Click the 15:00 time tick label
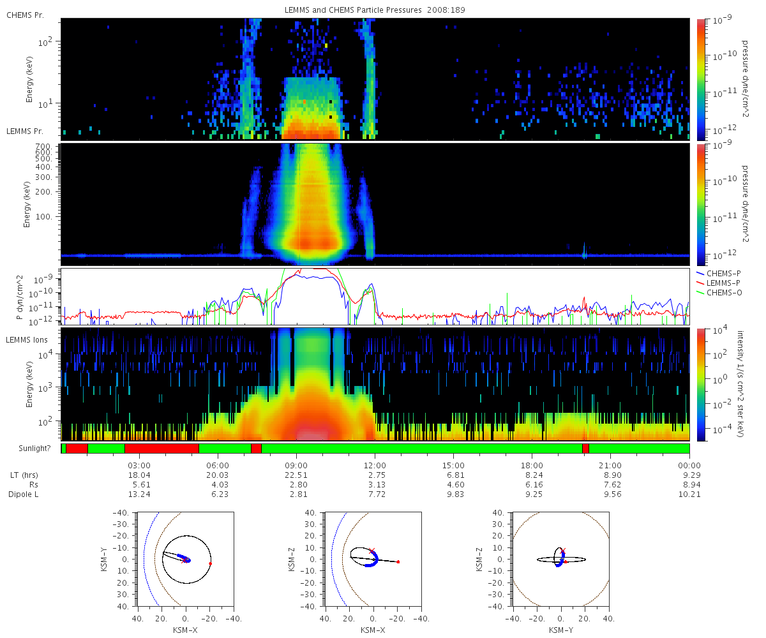 [454, 465]
